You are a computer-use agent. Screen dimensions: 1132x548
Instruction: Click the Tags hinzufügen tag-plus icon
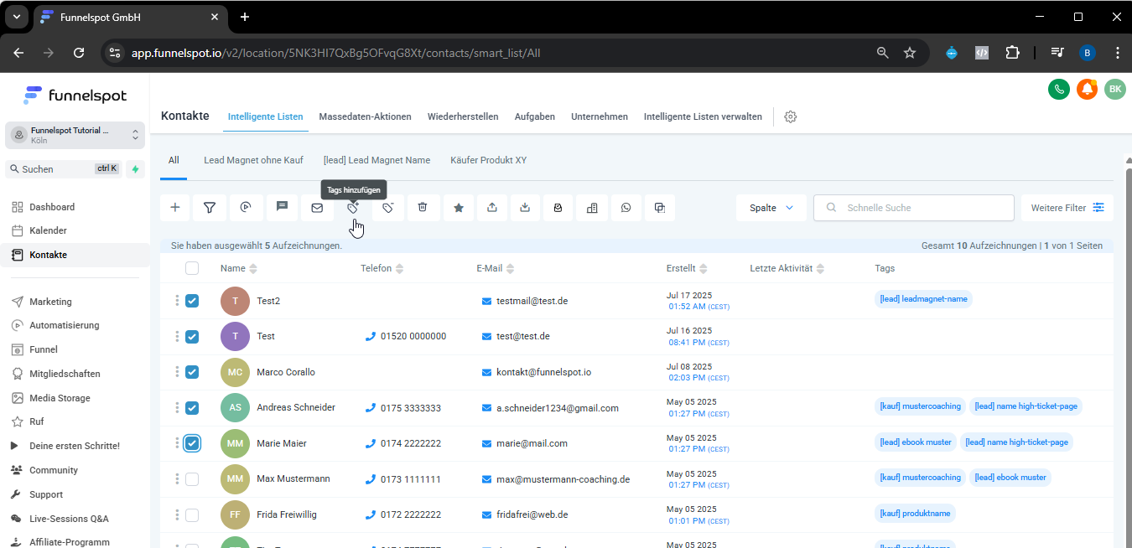(353, 208)
